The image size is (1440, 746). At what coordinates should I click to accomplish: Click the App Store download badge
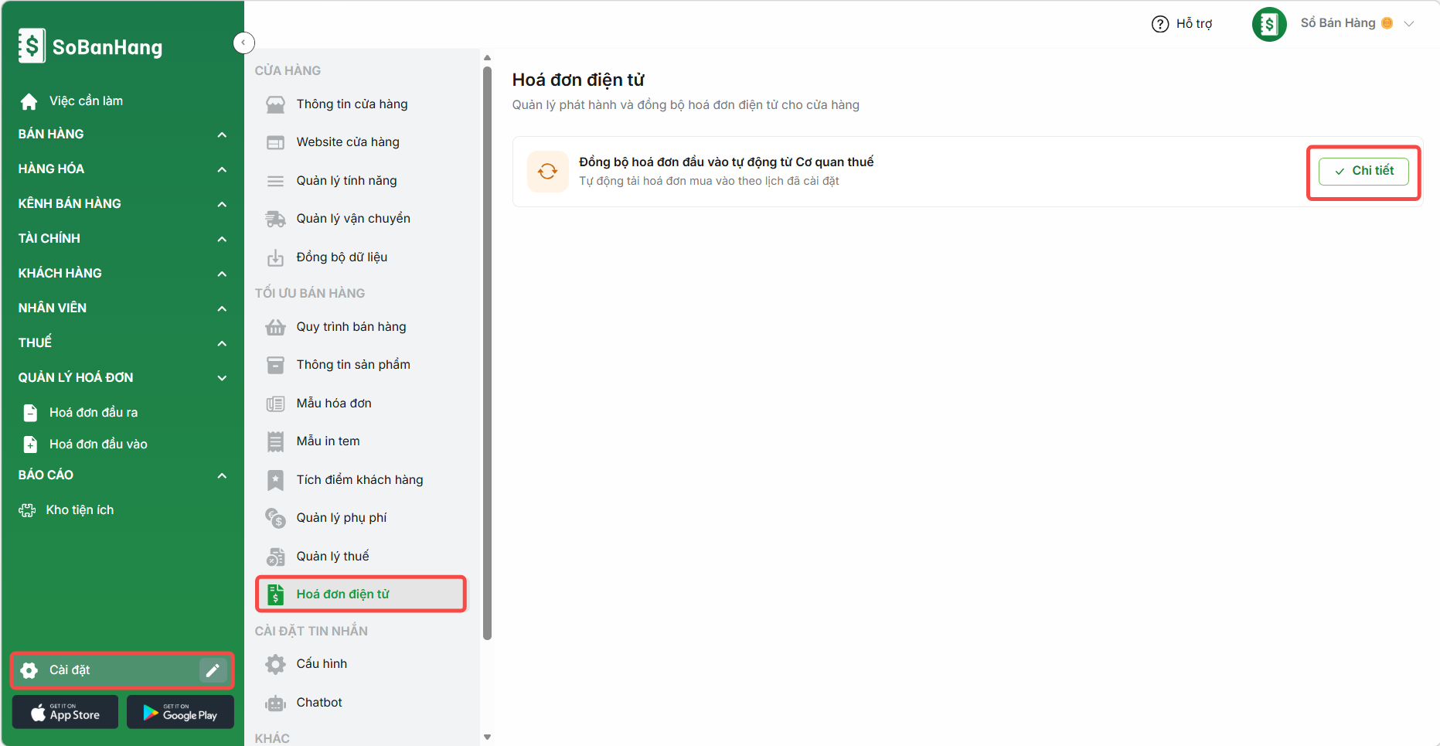(65, 712)
